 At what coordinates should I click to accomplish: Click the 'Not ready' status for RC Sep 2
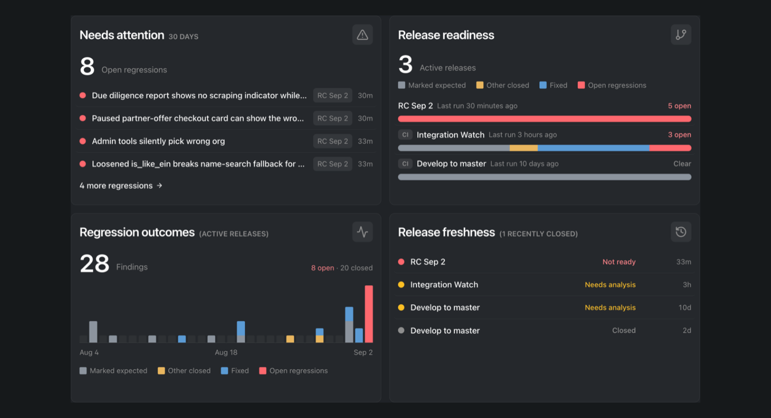click(x=619, y=262)
